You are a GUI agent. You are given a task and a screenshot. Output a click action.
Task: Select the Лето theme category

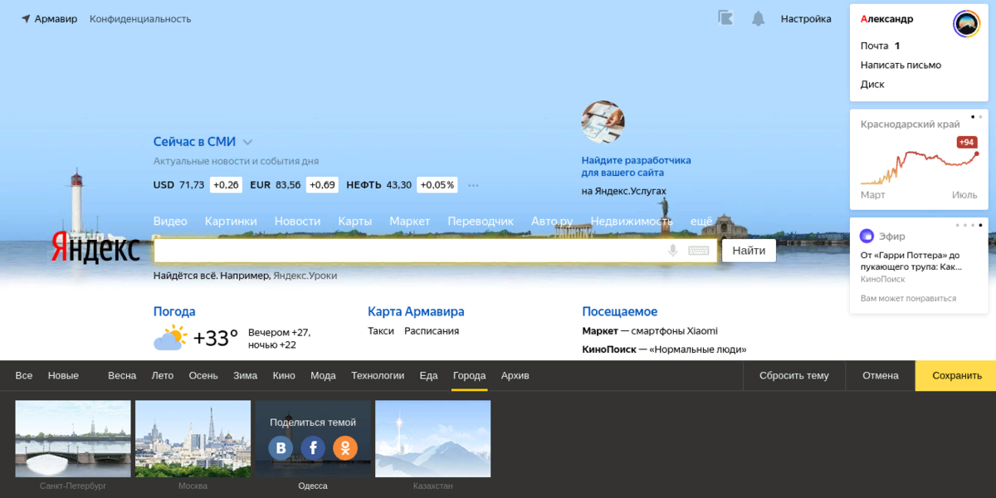[163, 375]
